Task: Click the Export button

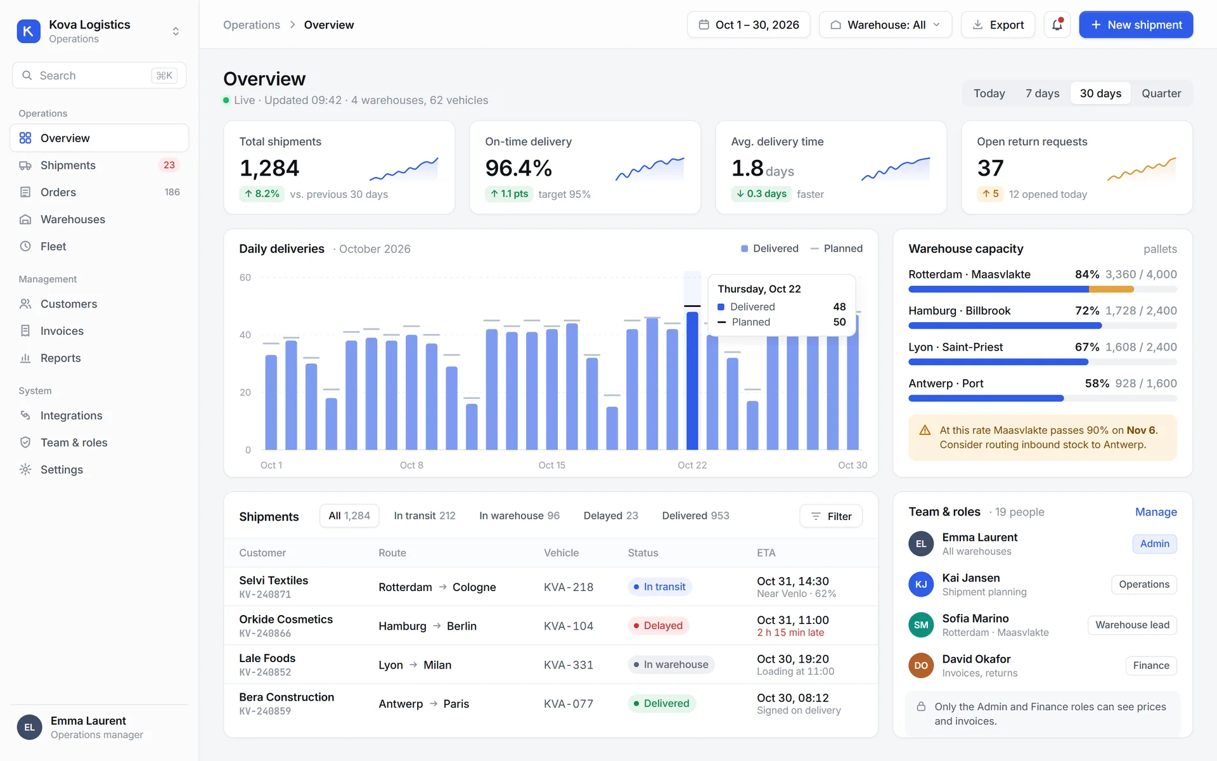Action: pyautogui.click(x=998, y=25)
